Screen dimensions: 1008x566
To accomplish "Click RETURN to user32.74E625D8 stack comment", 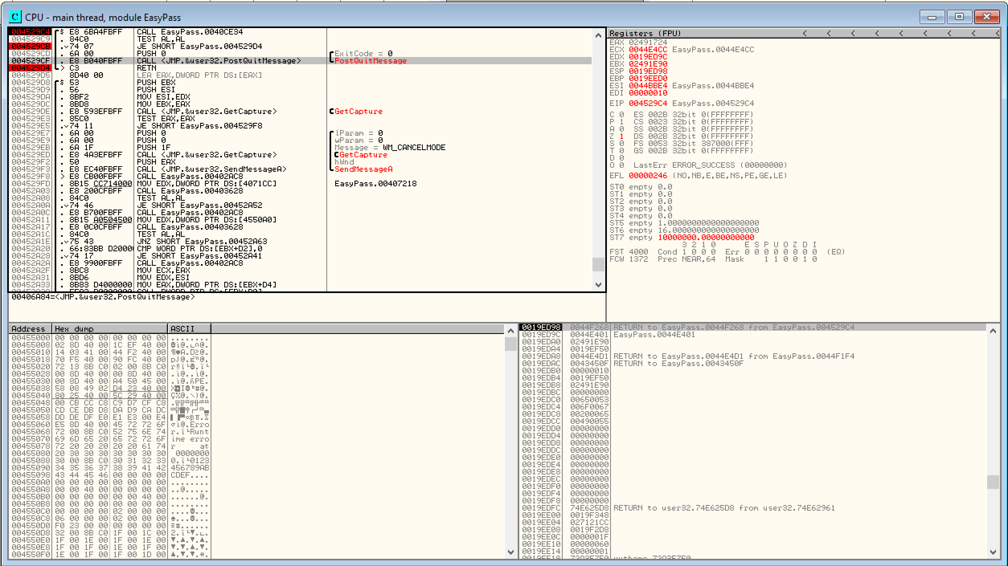I will (x=724, y=508).
